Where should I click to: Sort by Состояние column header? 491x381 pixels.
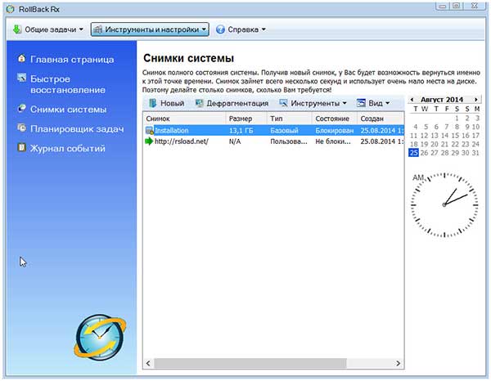tap(335, 119)
